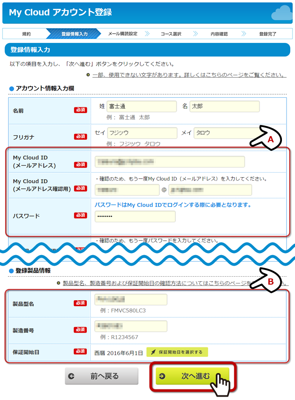Screen dimensions: 295x400
Task: Click the 前へ戻る button
Action: click(x=102, y=376)
